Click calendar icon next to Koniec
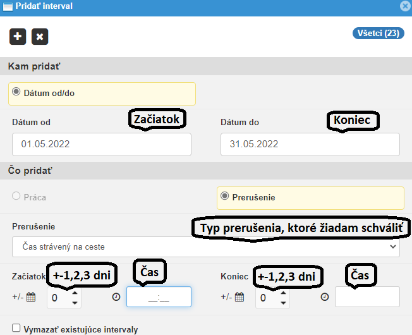The width and height of the screenshot is (412, 335). 239,296
